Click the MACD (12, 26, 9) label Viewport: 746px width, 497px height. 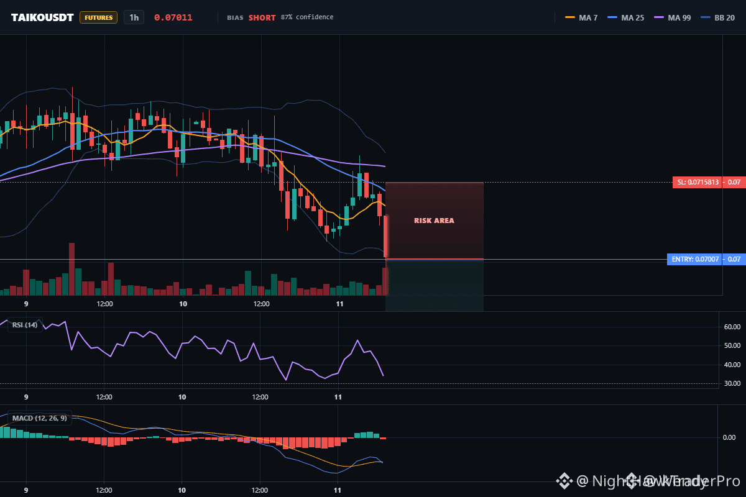[x=39, y=418]
